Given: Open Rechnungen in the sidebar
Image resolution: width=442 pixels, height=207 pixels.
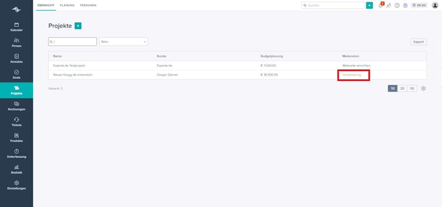Looking at the screenshot, I should (17, 106).
